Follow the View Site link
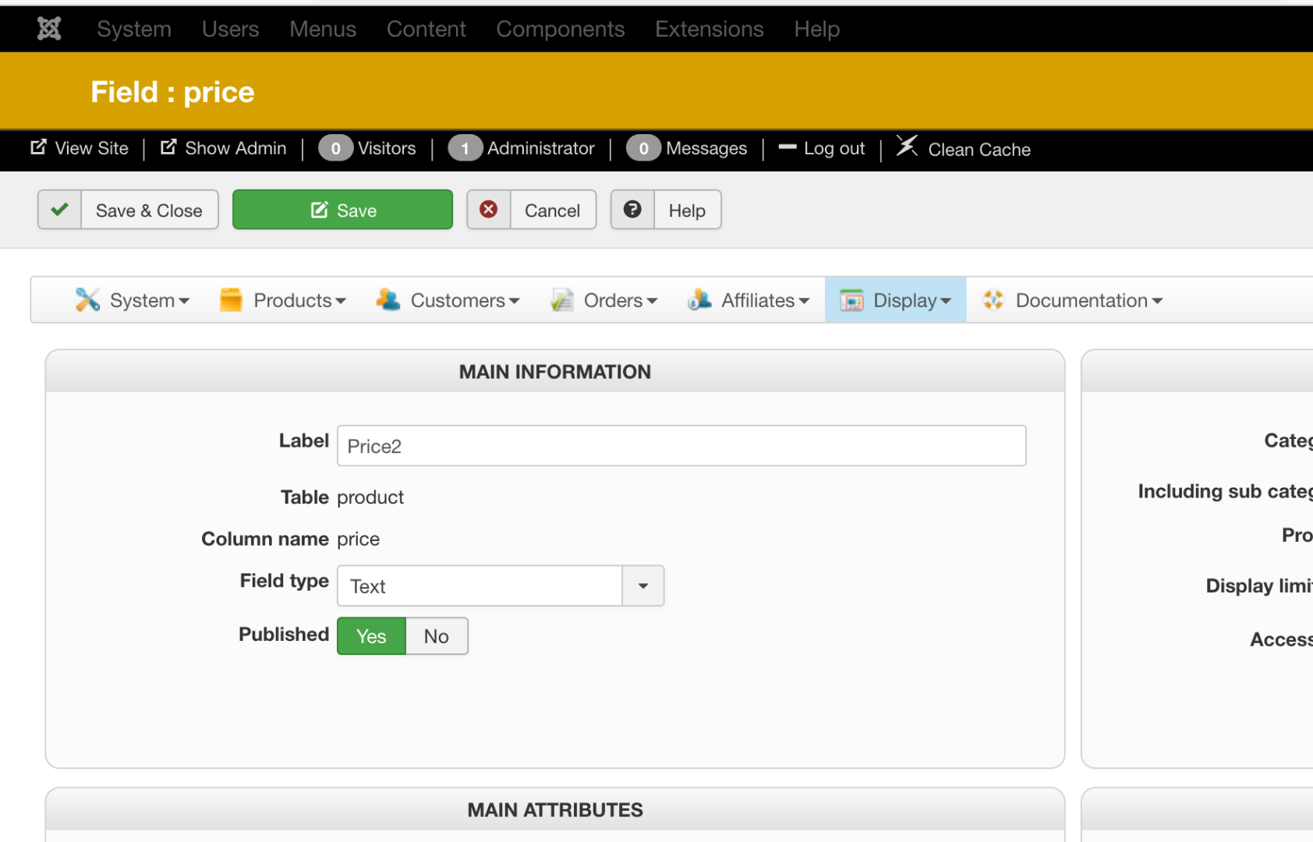This screenshot has width=1313, height=842. click(x=91, y=148)
